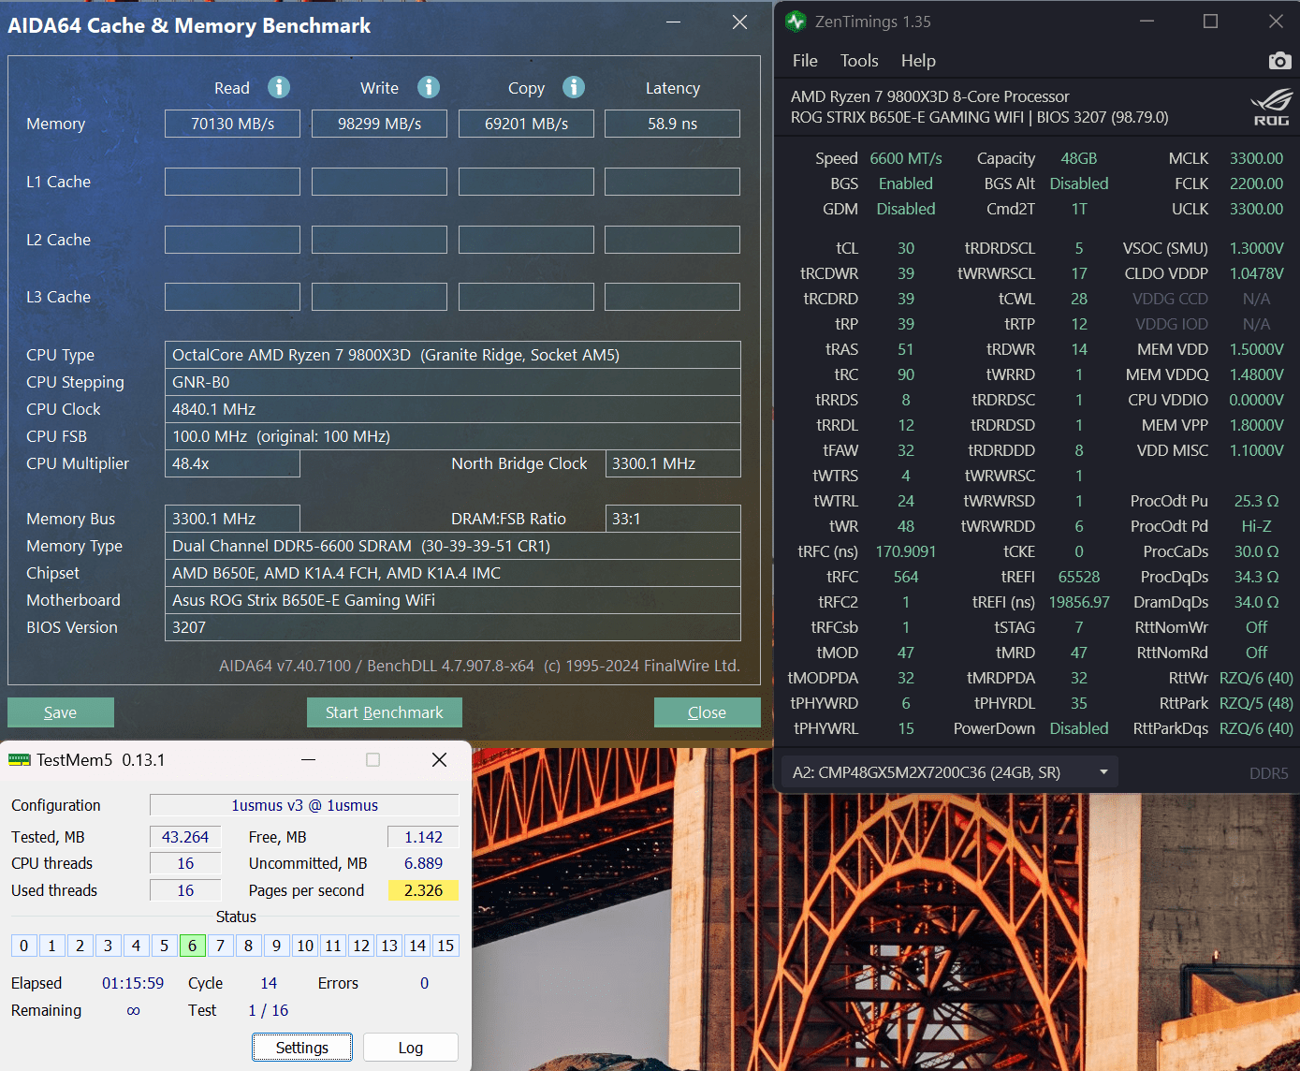Click thread status box 15 in TestMem5
This screenshot has height=1071, width=1300.
tap(446, 946)
